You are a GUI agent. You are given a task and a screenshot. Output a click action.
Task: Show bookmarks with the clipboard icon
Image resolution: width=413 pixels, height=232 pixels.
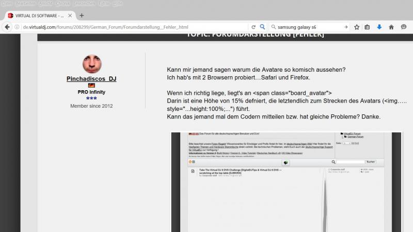point(367,27)
